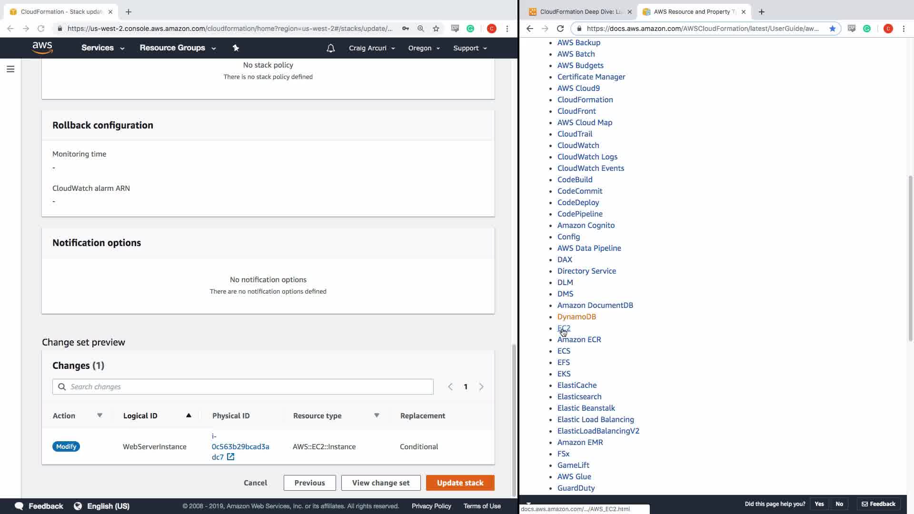Toggle Resource type column sort arrow
The image size is (914, 514).
377,415
